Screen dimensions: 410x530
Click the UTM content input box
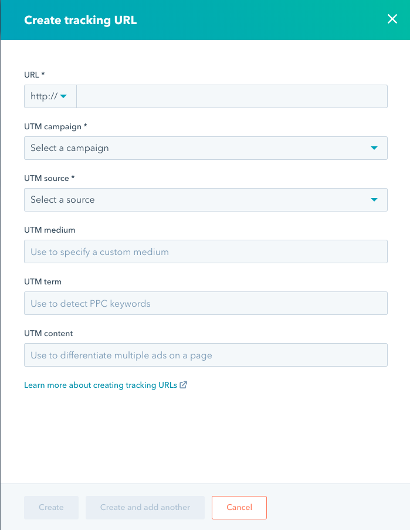point(205,355)
